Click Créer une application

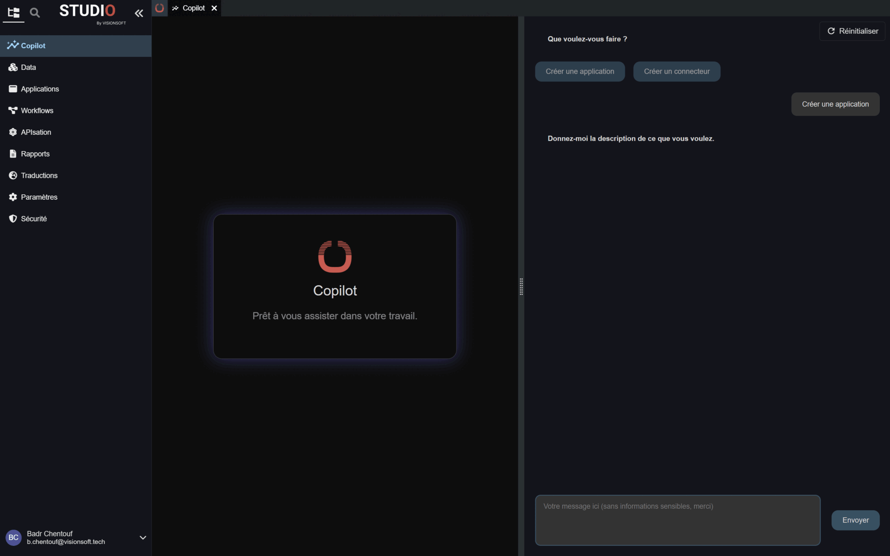click(x=580, y=71)
